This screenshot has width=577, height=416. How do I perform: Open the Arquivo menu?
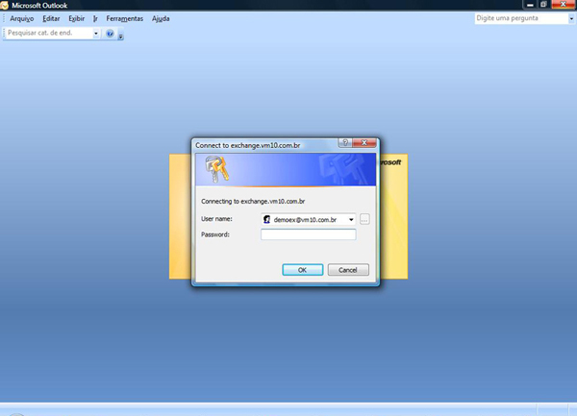click(22, 19)
